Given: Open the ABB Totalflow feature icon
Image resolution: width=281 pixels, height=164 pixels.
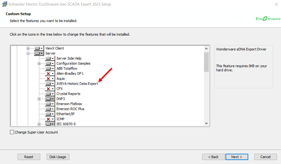Looking at the screenshot, I should (50, 68).
